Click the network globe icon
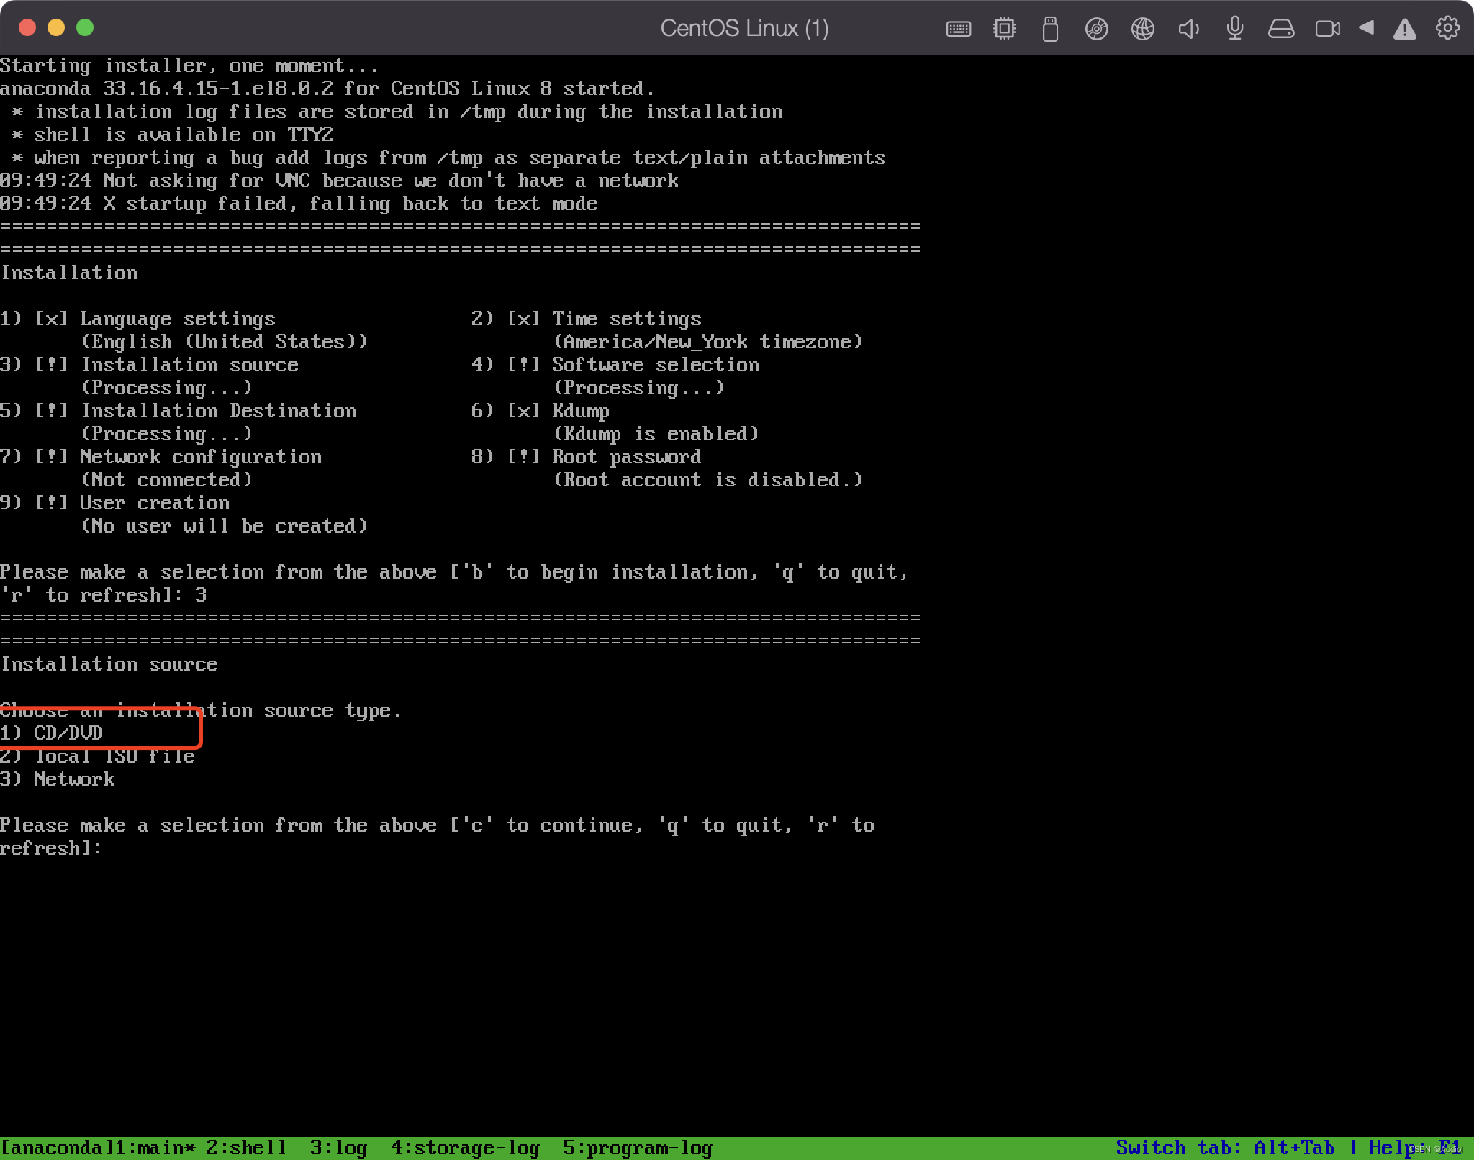Viewport: 1474px width, 1160px height. tap(1142, 29)
